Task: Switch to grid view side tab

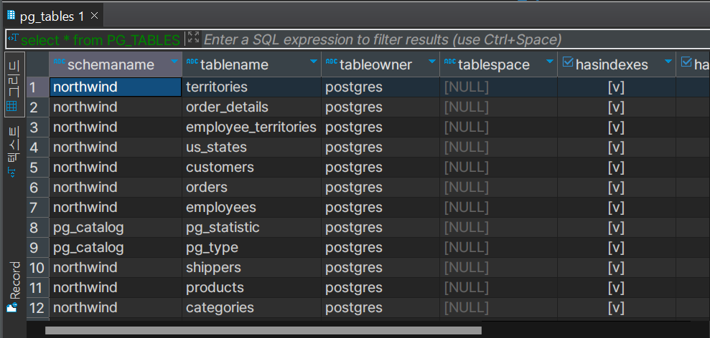Action: point(14,84)
